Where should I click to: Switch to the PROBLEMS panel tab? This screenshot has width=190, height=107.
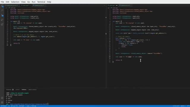pyautogui.click(x=9, y=90)
